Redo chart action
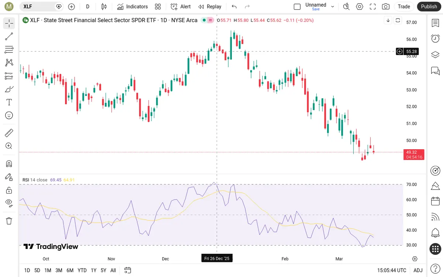The height and width of the screenshot is (277, 443). (x=247, y=7)
